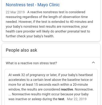
Task: Click the "Mar 22, 2019" date after the answer
Action: pos(77,99)
